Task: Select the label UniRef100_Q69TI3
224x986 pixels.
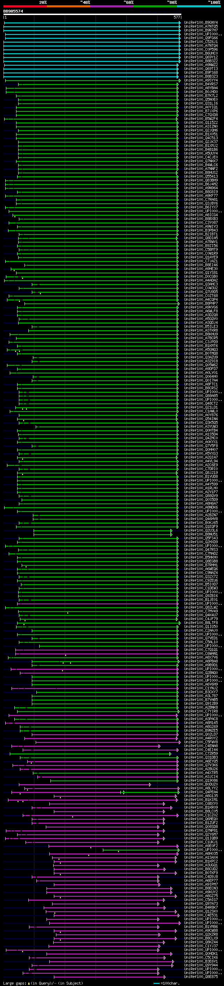Action: (201, 69)
